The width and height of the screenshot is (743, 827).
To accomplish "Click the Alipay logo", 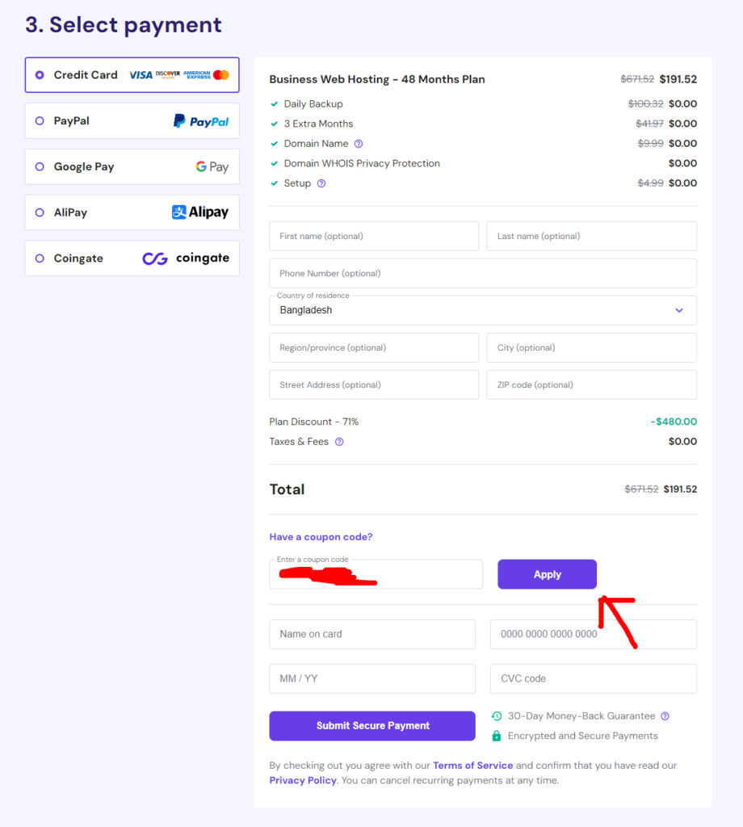I will 200,212.
